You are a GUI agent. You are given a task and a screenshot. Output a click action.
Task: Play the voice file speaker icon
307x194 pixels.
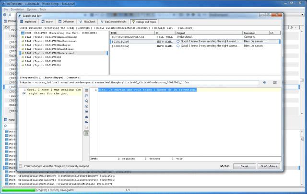[264, 82]
